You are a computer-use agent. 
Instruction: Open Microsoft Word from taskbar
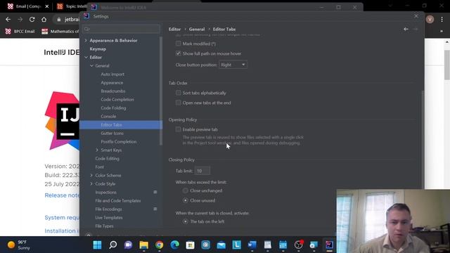pyautogui.click(x=252, y=245)
